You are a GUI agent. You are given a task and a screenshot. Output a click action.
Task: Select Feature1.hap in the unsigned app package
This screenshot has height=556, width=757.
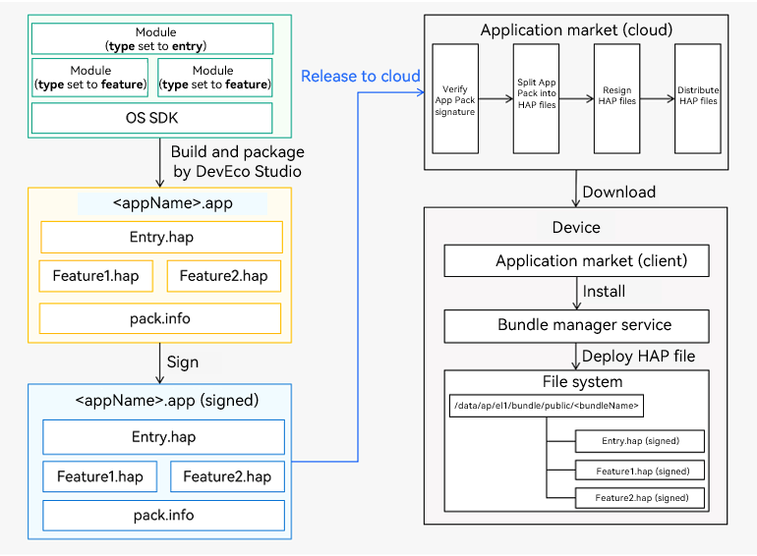(x=96, y=276)
